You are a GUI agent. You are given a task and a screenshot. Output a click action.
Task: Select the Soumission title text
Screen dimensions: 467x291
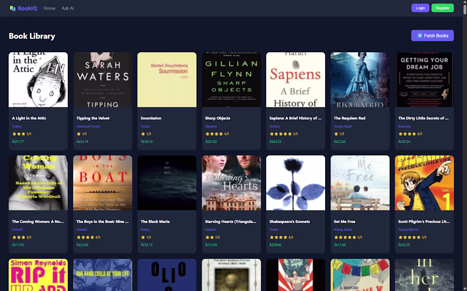click(151, 118)
